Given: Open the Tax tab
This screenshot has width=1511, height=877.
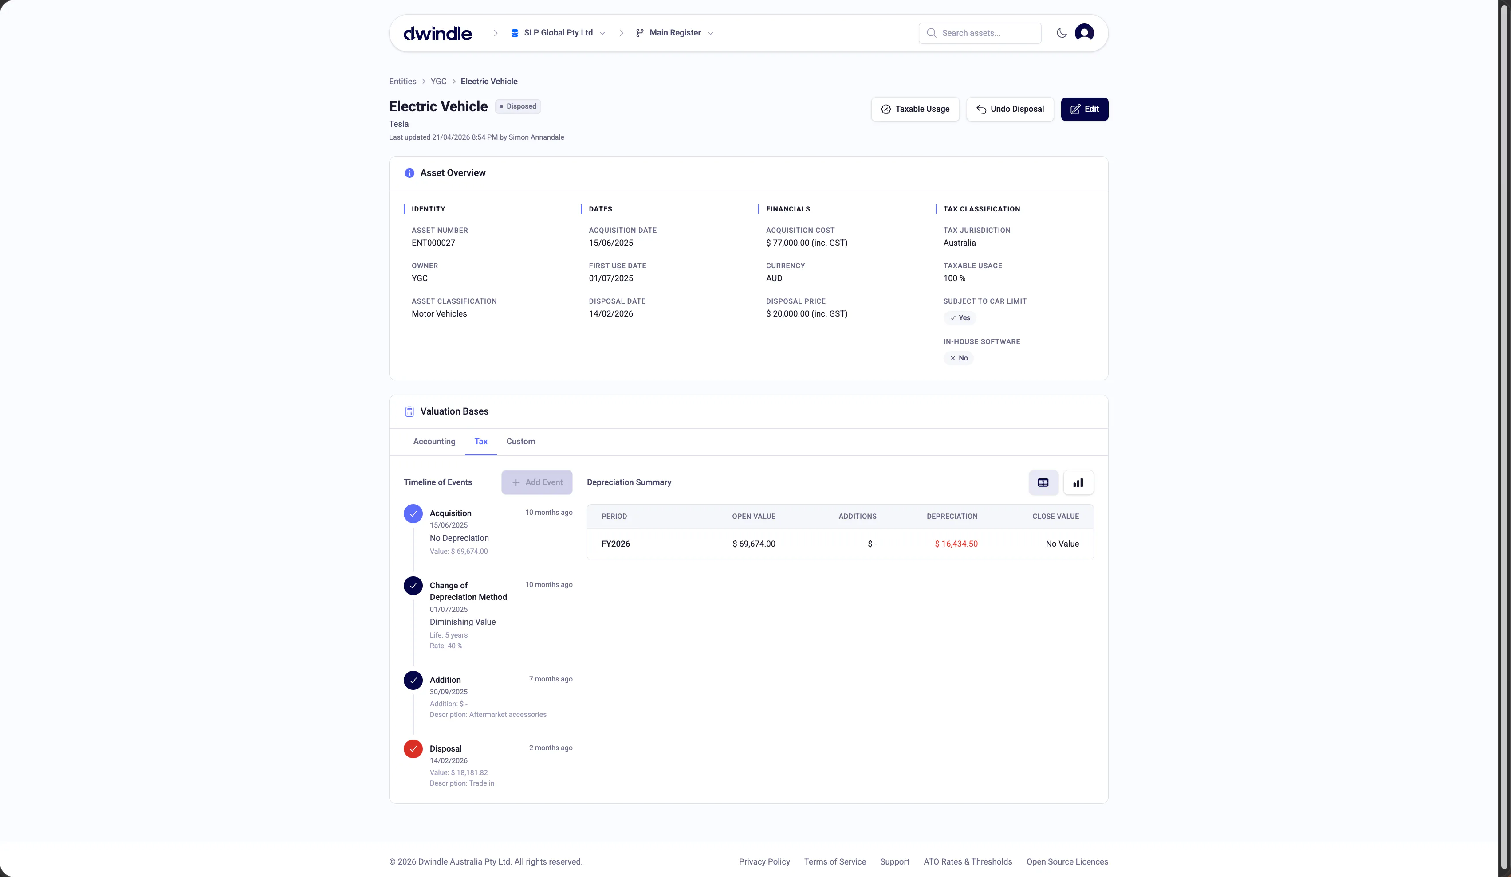Looking at the screenshot, I should [x=481, y=442].
